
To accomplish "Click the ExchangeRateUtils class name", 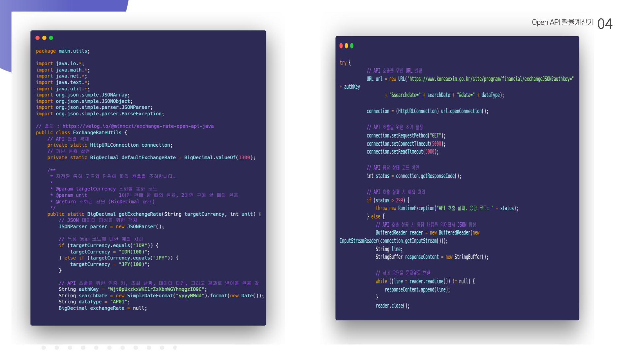I will click(97, 133).
